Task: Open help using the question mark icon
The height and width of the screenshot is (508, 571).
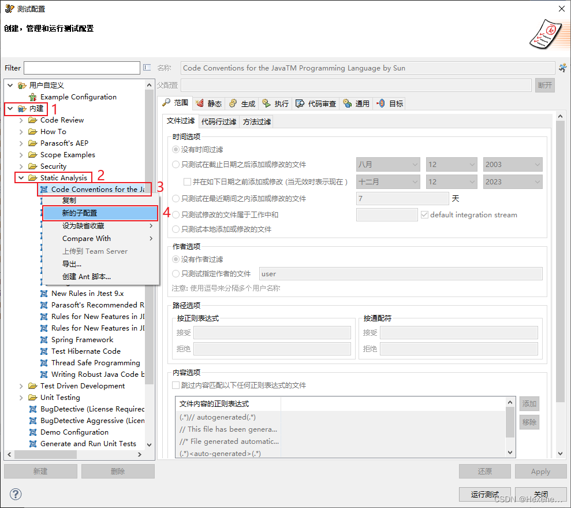Action: [15, 494]
